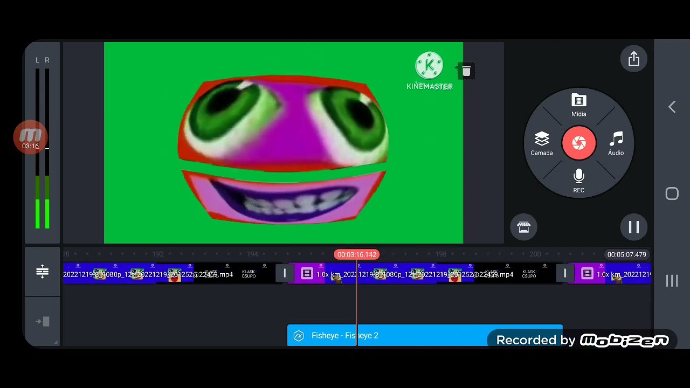The height and width of the screenshot is (388, 690).
Task: Click the KineMaster watermark logo in preview
Action: 429,71
